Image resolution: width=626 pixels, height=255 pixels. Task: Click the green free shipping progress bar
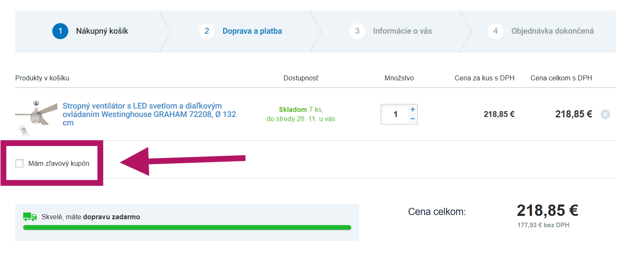click(x=187, y=228)
